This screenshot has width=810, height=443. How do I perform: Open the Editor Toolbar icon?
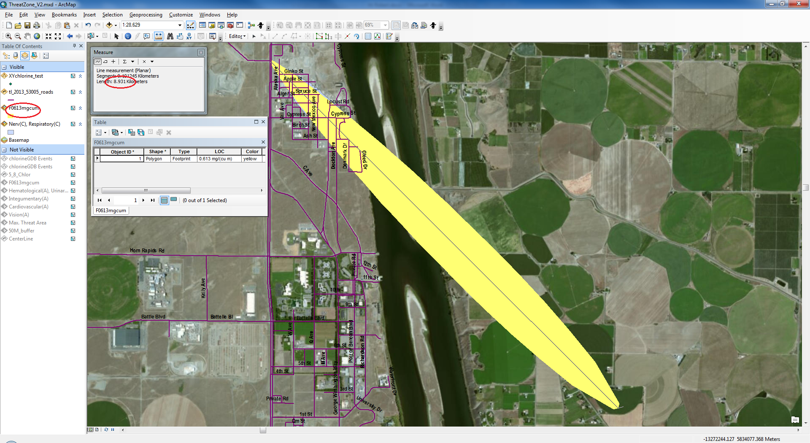(x=191, y=25)
